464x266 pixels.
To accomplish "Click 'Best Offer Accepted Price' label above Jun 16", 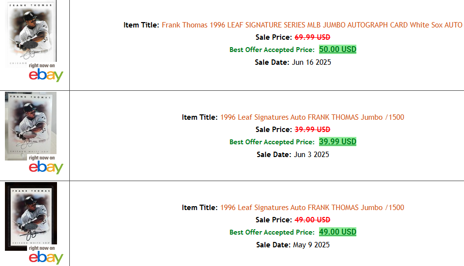I will 272,50.
